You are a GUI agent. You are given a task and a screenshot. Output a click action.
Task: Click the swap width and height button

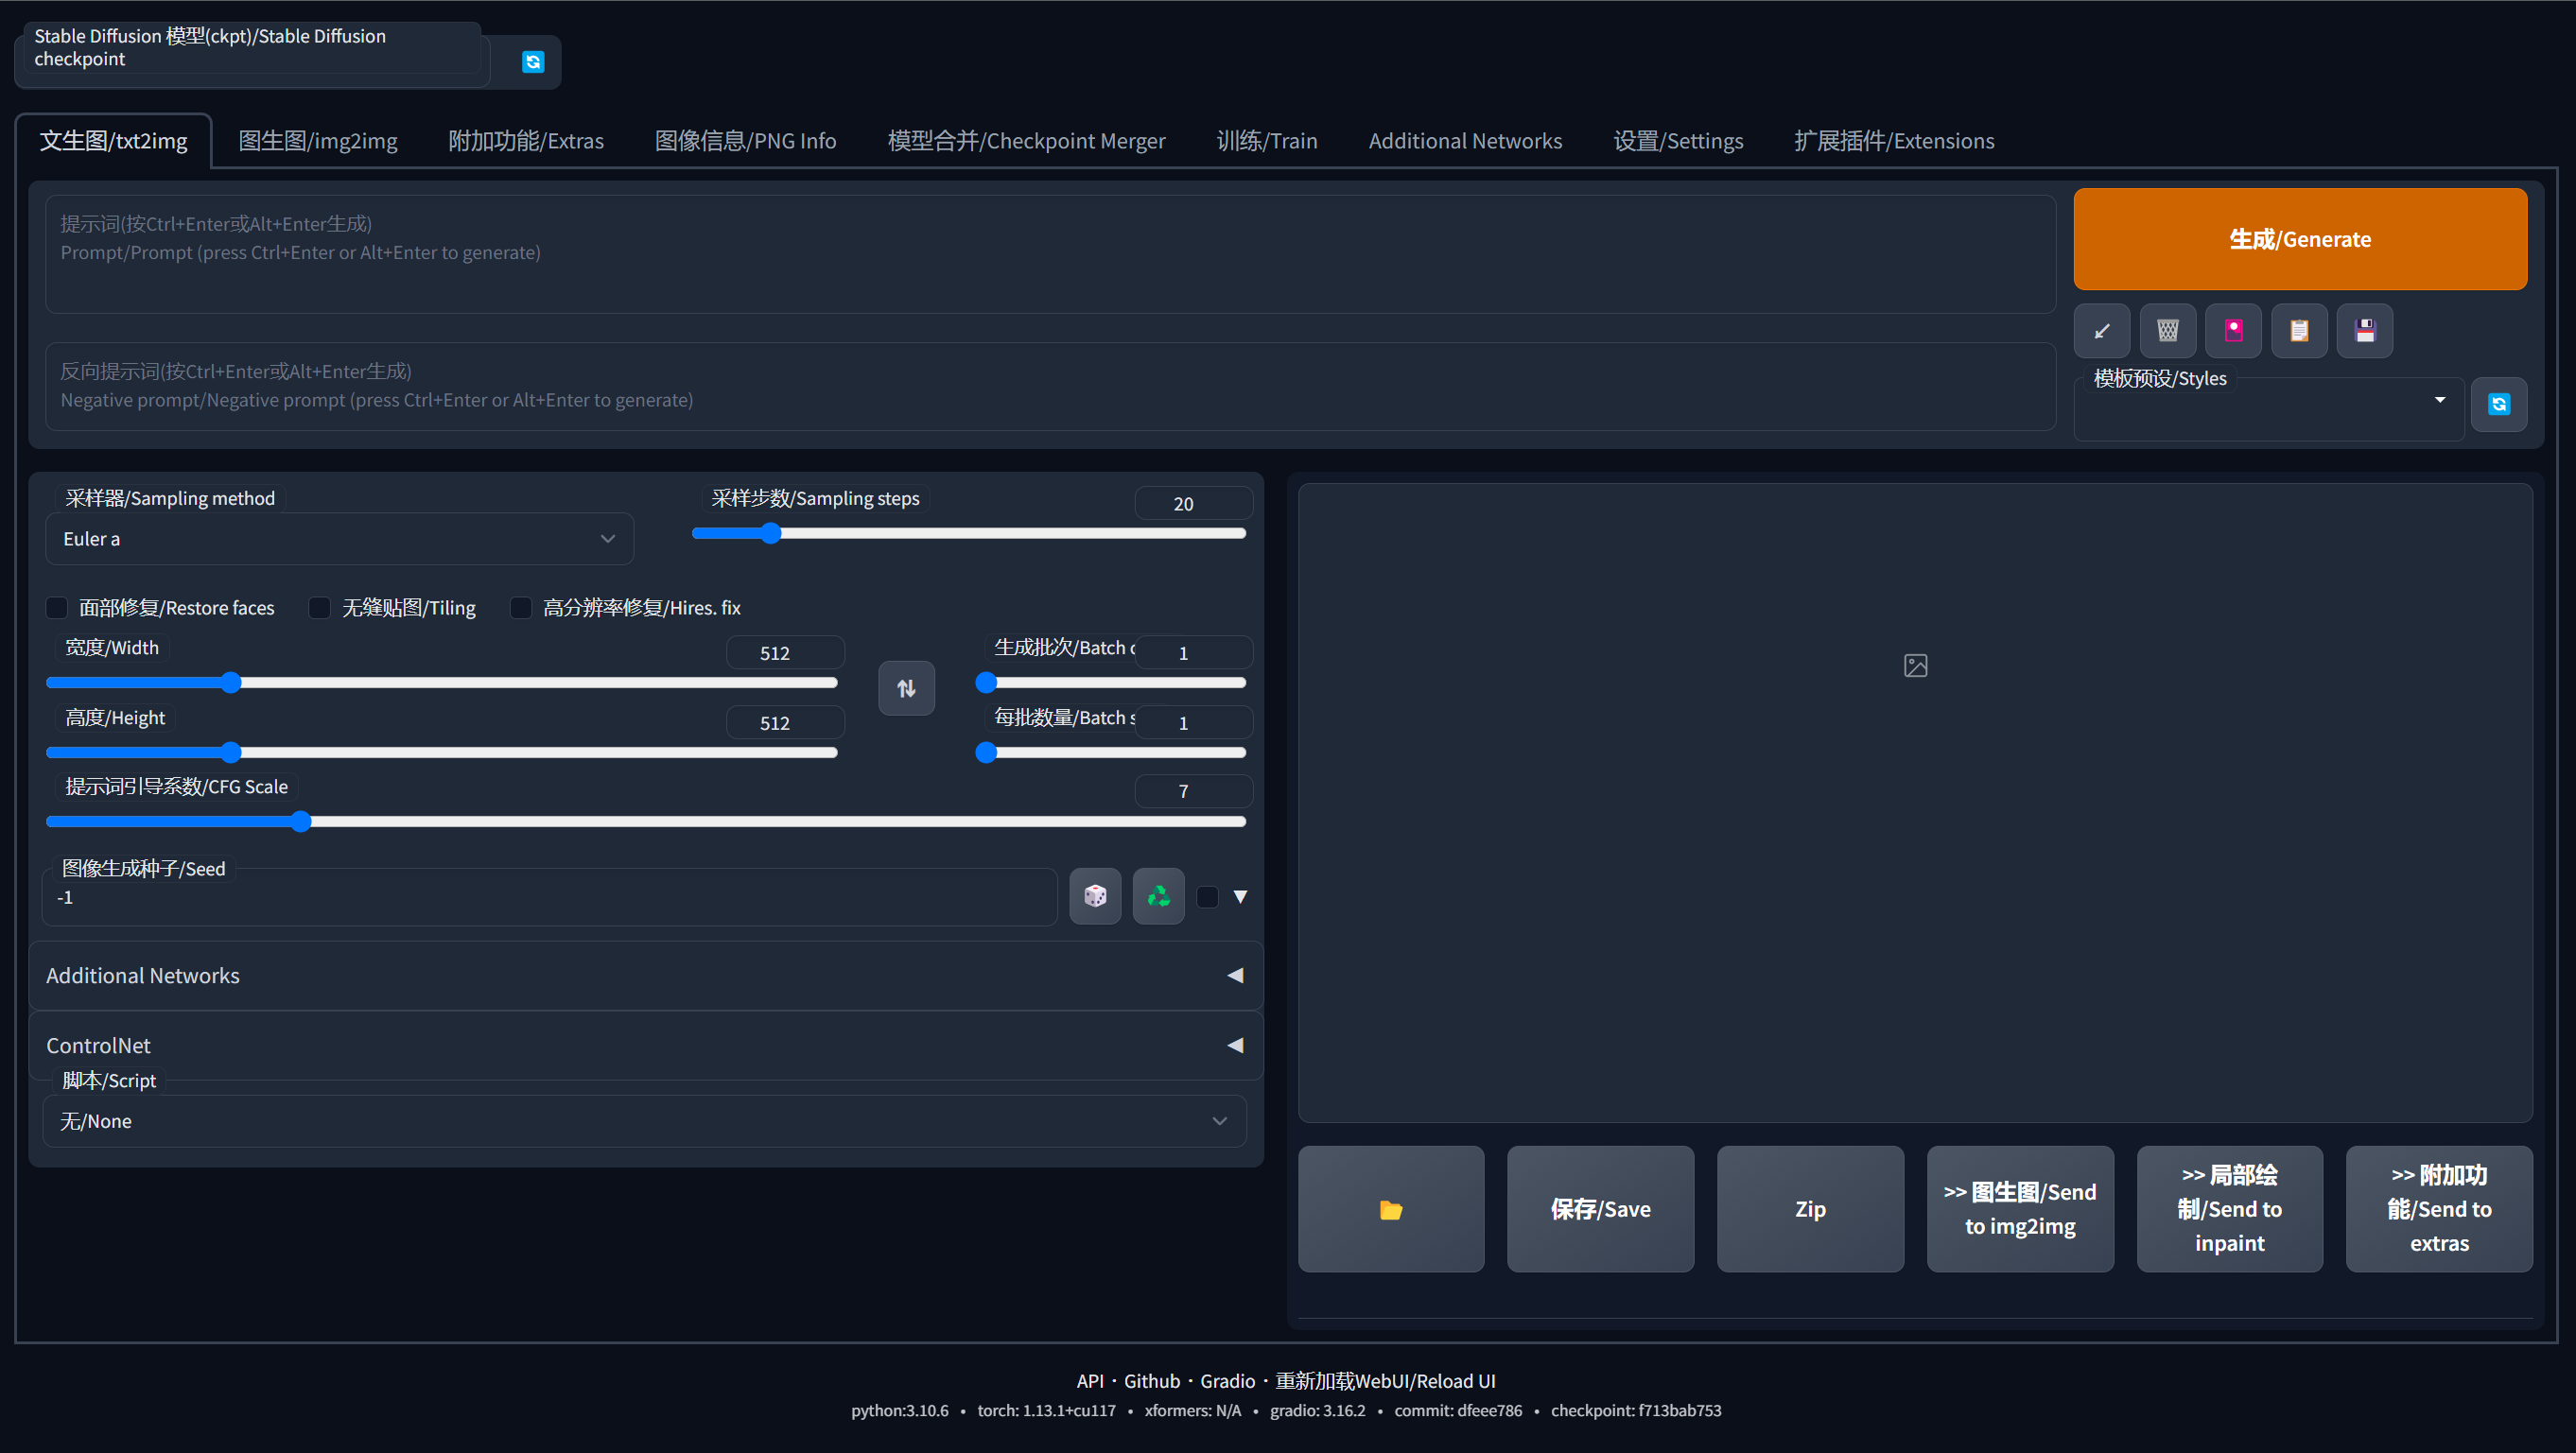click(906, 688)
